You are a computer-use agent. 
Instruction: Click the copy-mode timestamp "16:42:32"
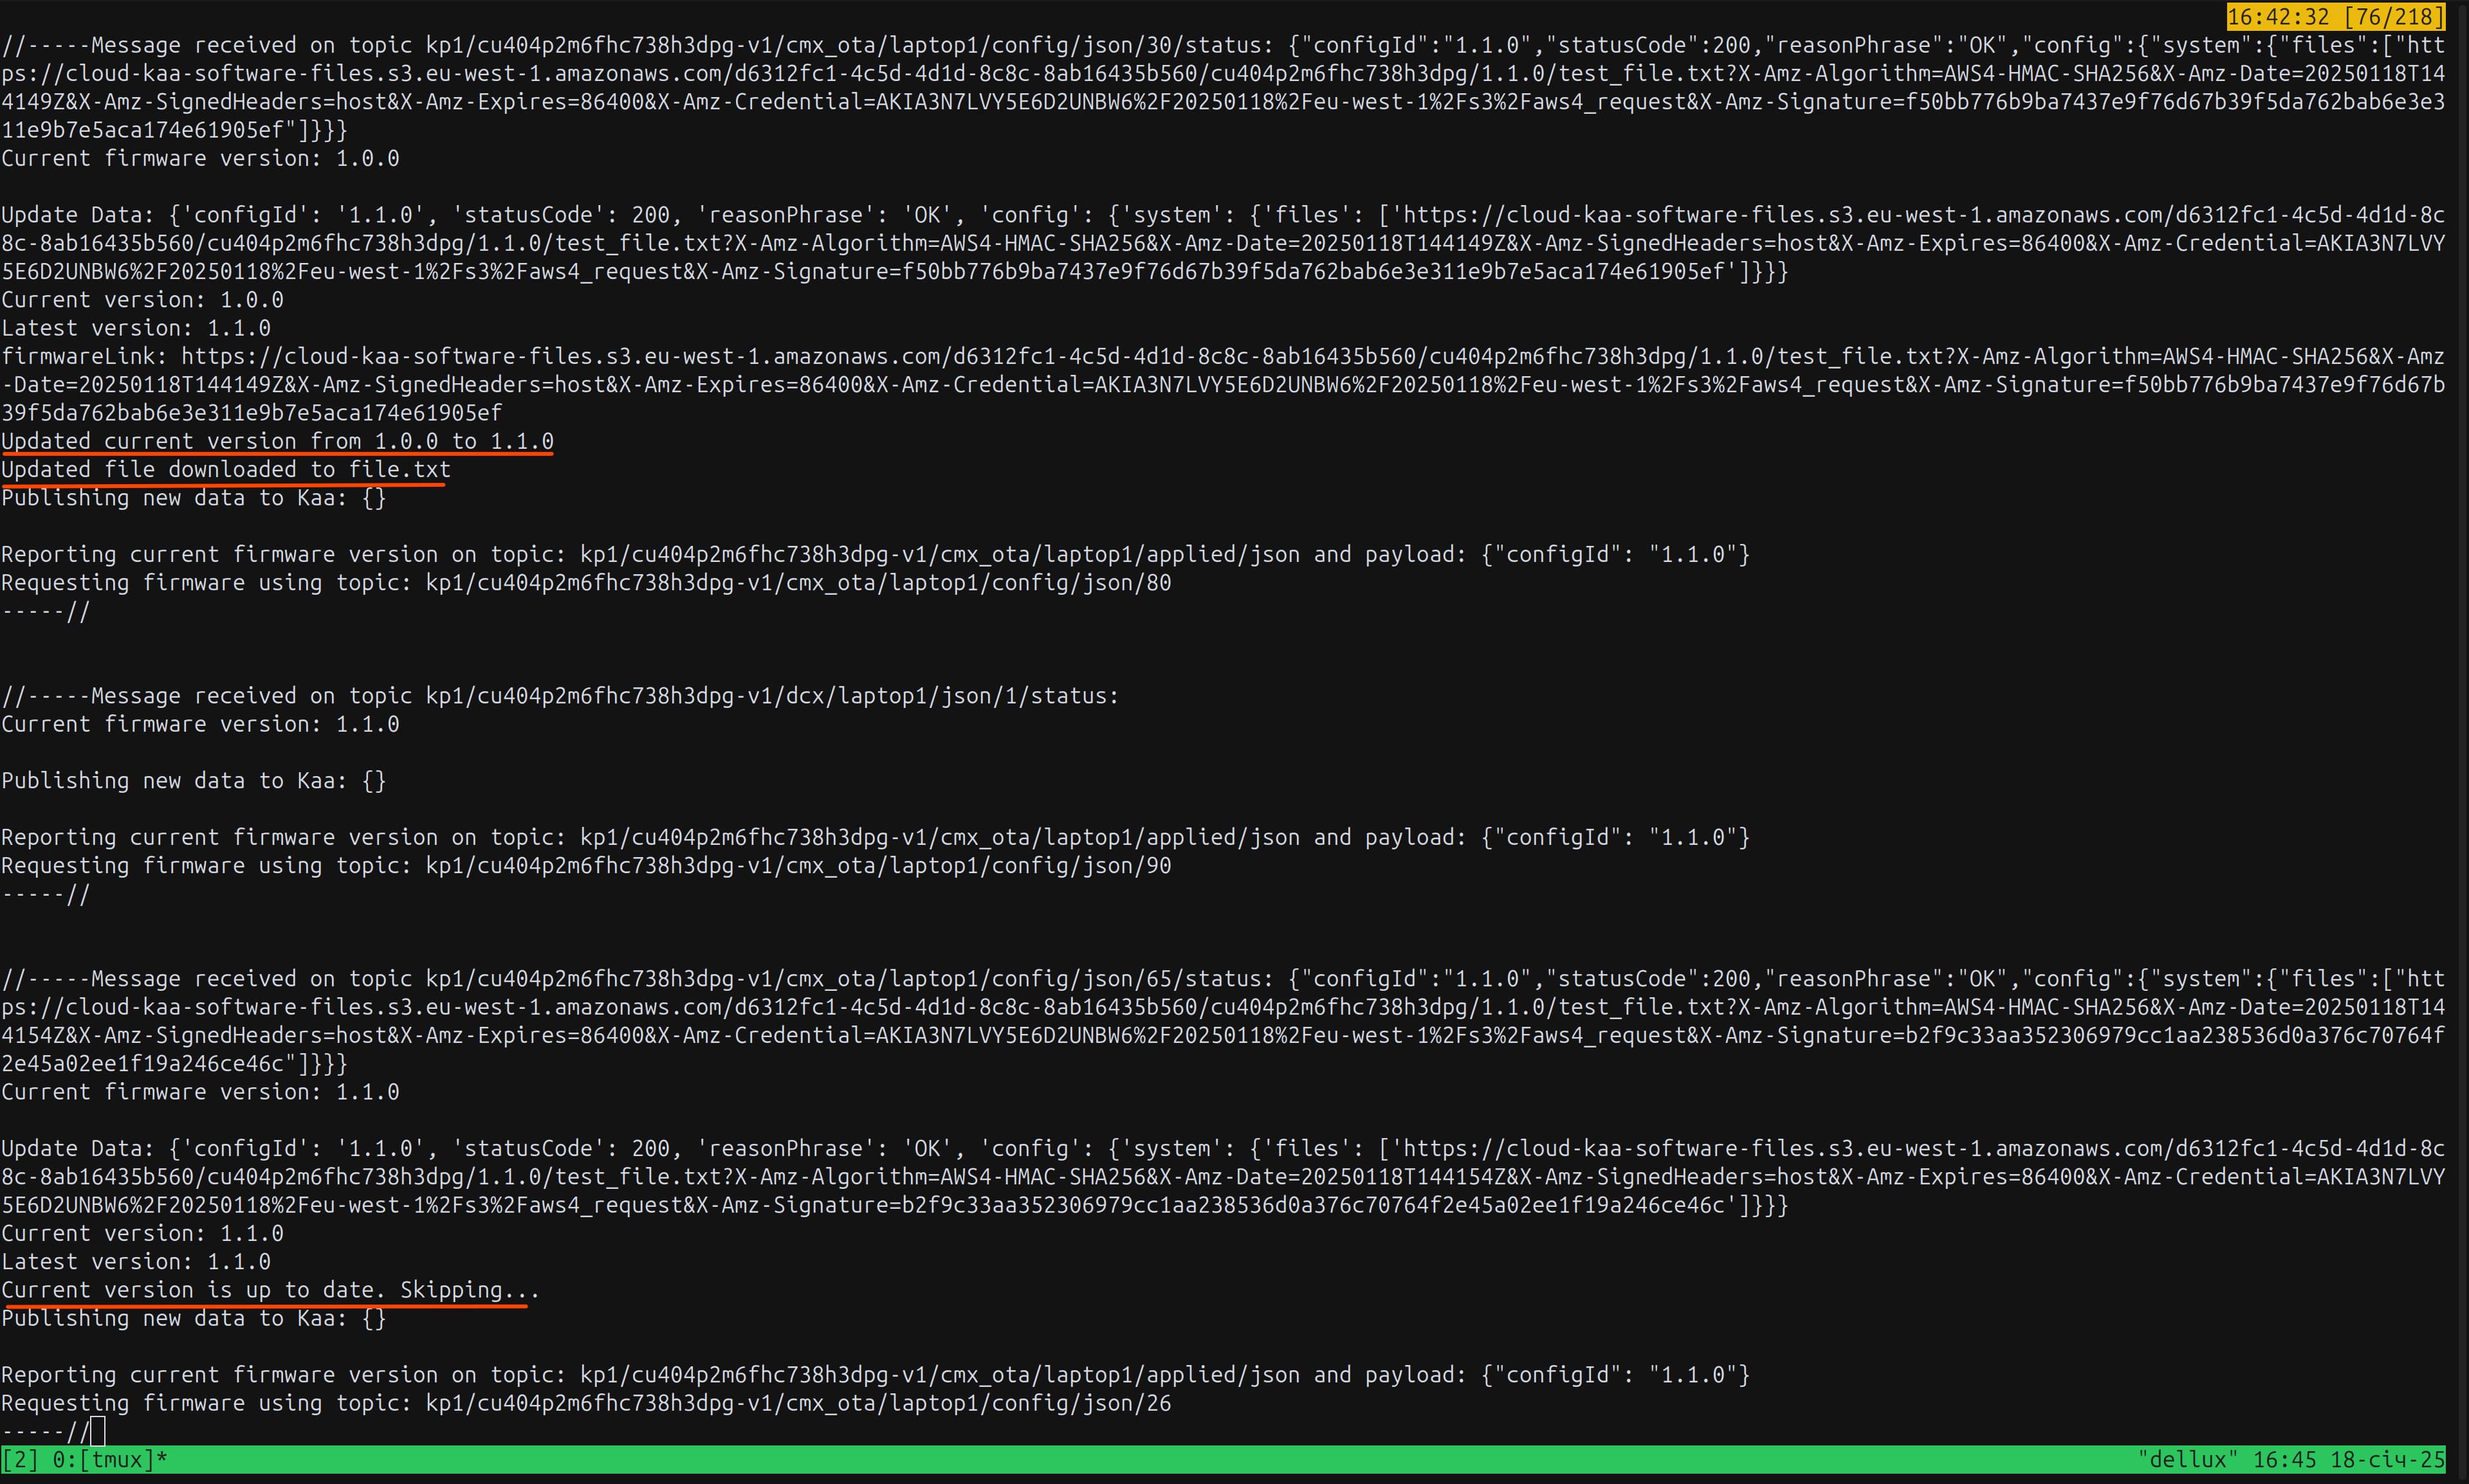(2278, 17)
